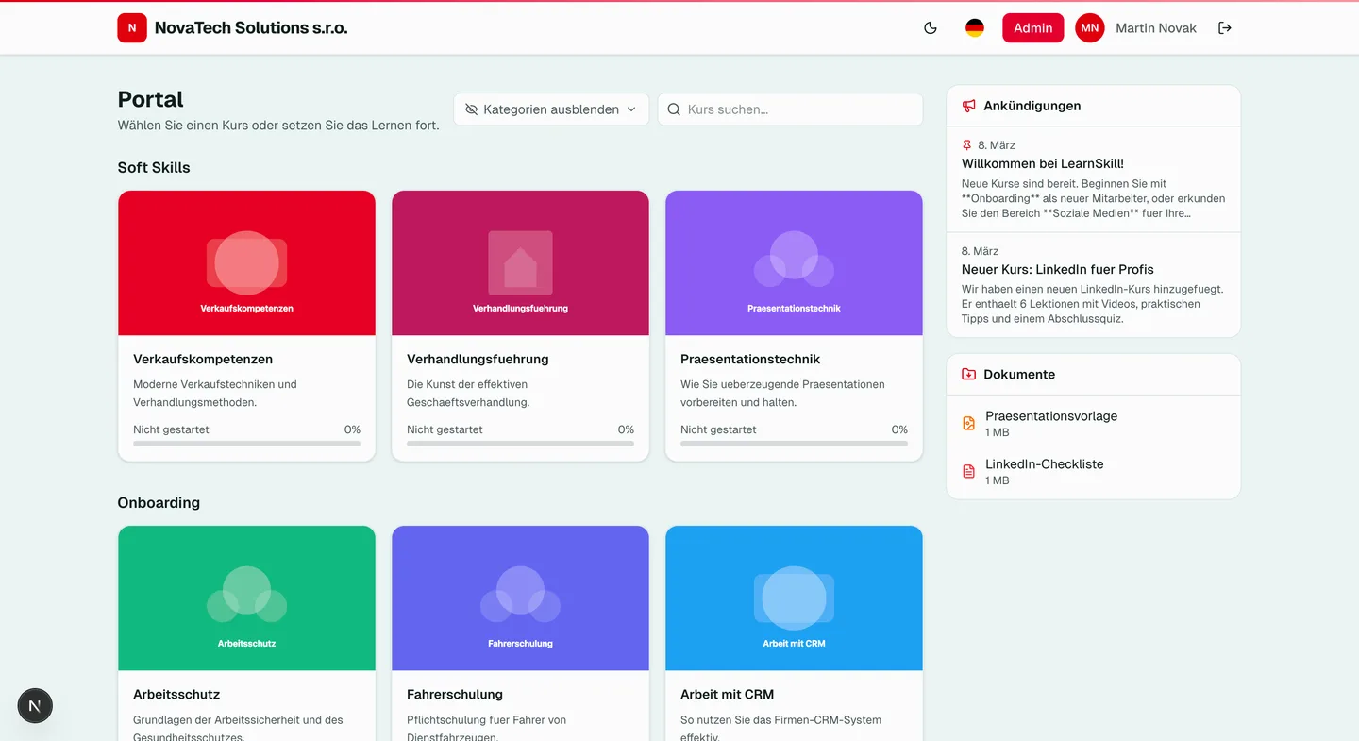This screenshot has width=1359, height=741.
Task: Open the Martin Novak account menu
Action: click(x=1156, y=27)
